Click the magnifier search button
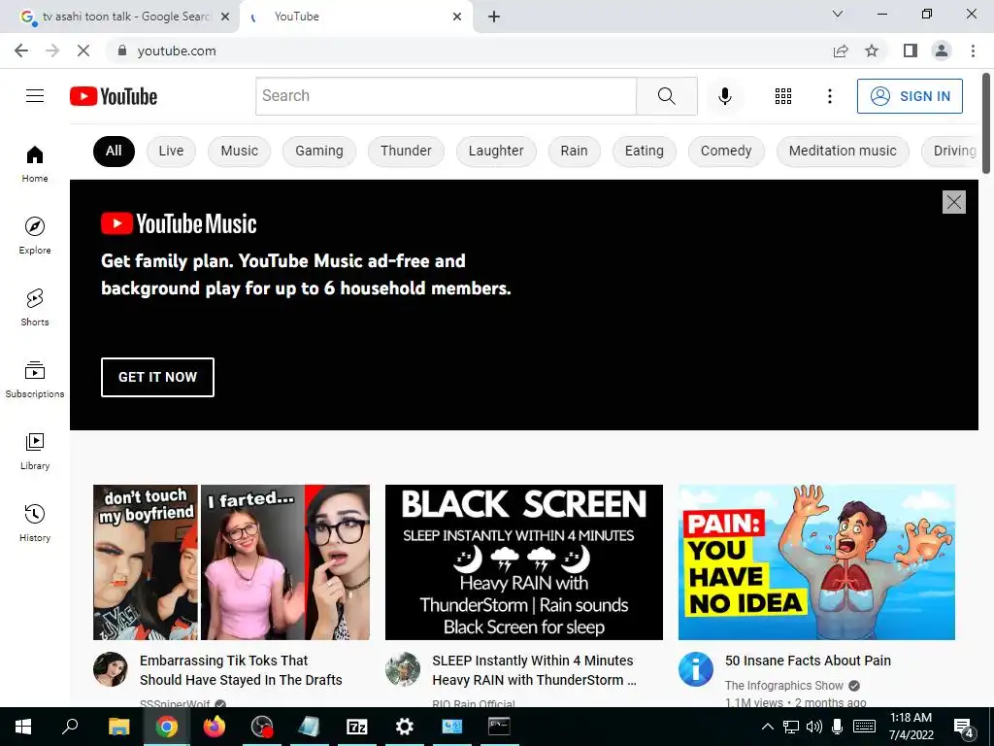Viewport: 994px width, 746px height. [x=667, y=96]
